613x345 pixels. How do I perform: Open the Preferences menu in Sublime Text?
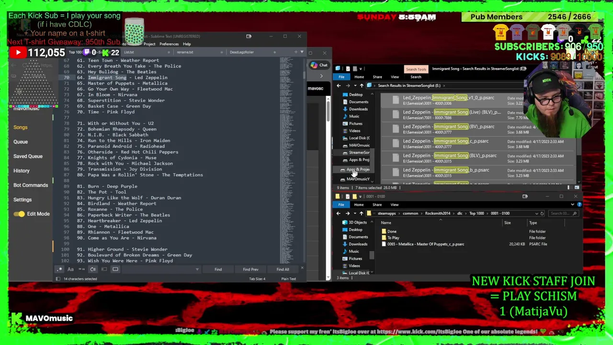tap(169, 44)
